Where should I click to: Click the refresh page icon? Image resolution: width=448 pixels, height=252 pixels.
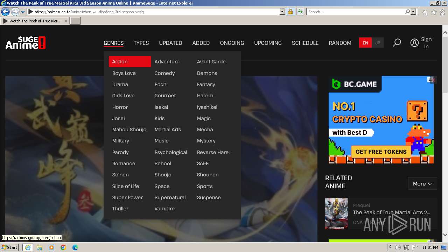tap(300, 12)
